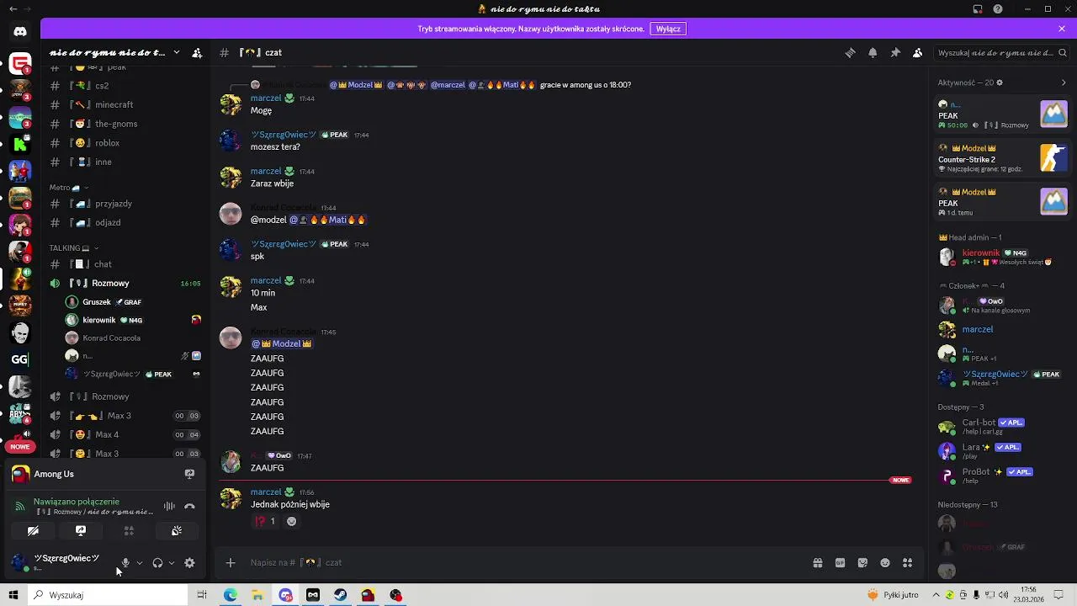
Task: Add a reaction to marczel's last message
Action: tap(291, 522)
